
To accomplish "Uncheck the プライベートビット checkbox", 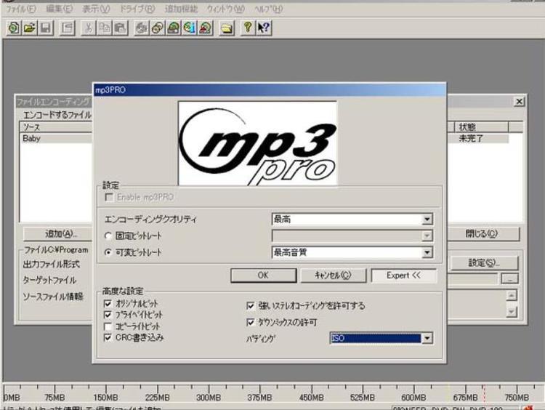I will [108, 315].
